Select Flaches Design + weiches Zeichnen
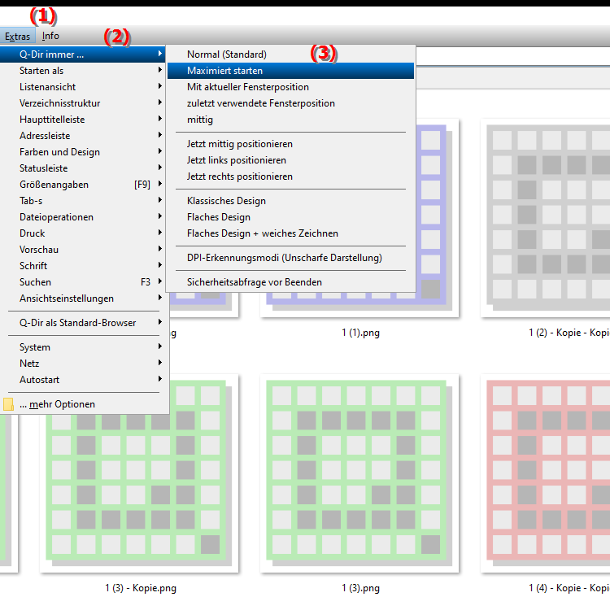610x610 pixels. pos(290,233)
